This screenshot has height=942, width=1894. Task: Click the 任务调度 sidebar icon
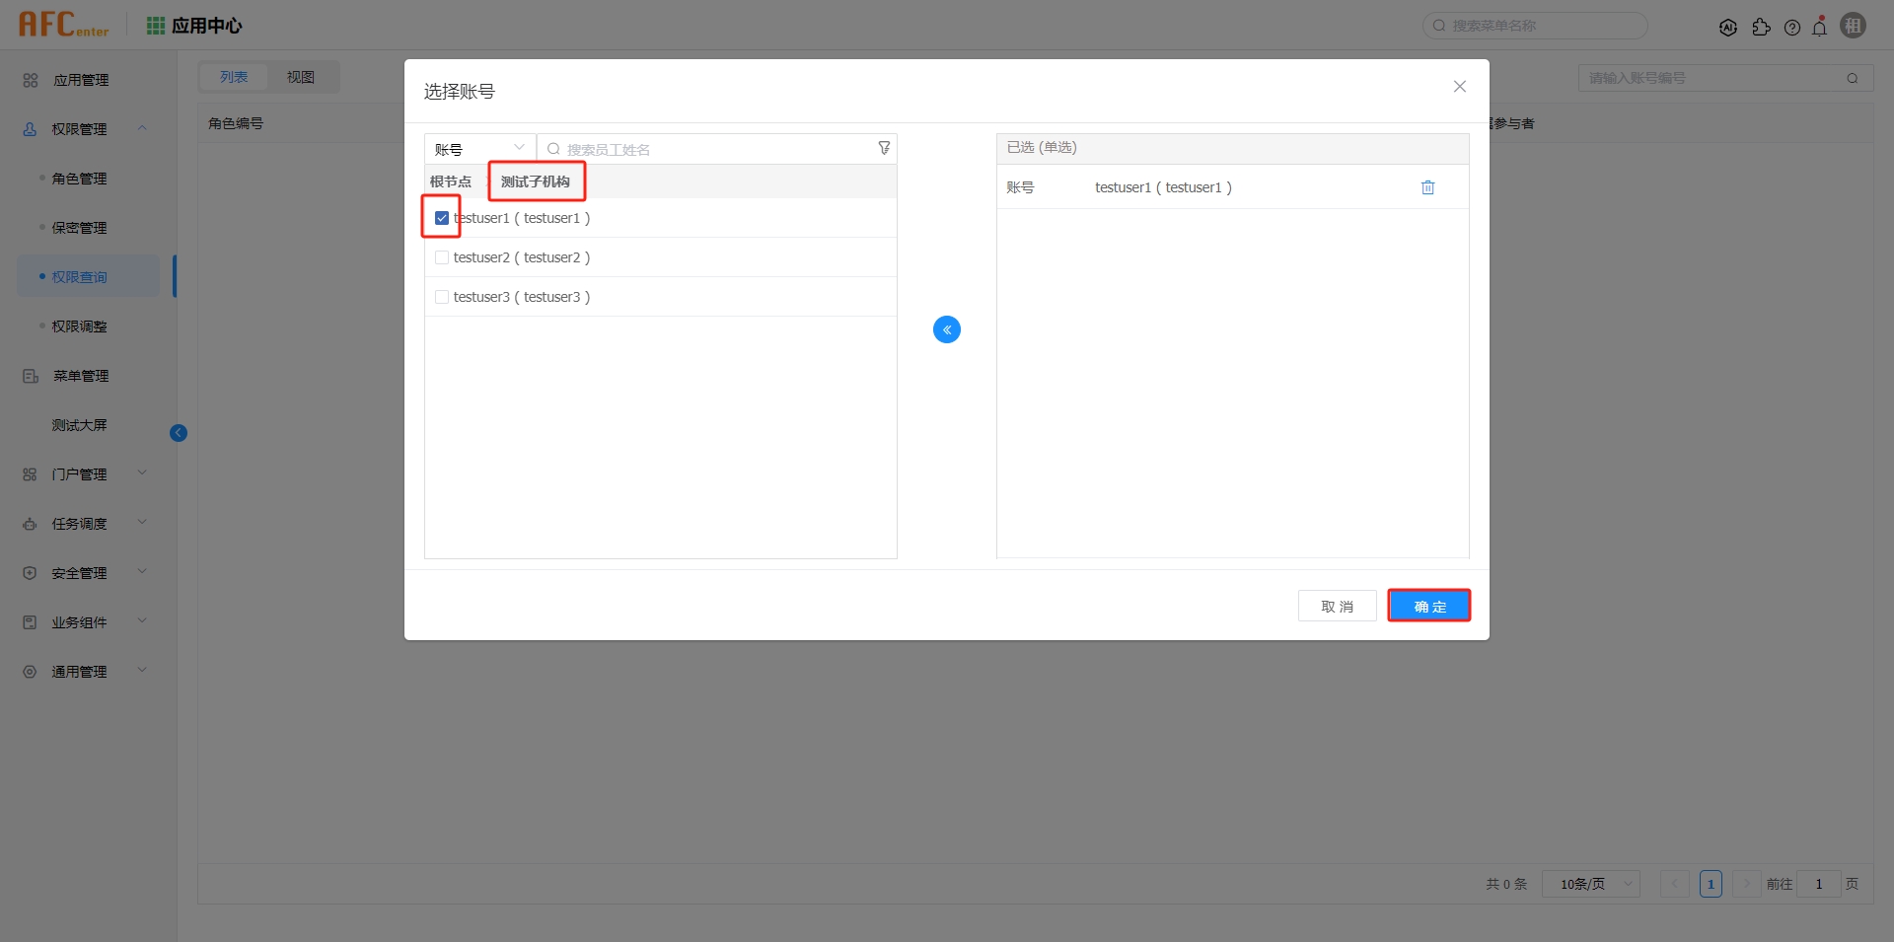[30, 523]
